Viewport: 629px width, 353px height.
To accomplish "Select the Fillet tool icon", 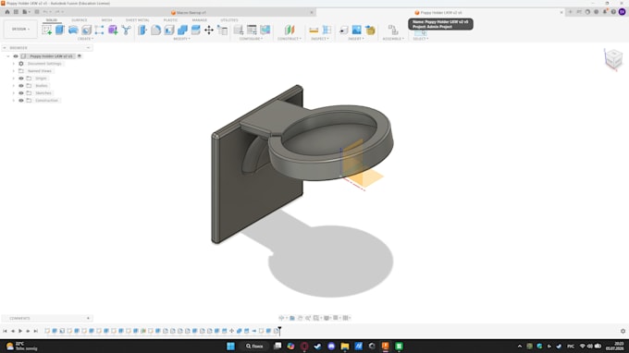I will click(155, 30).
